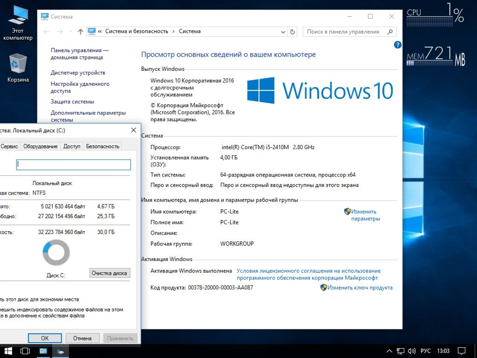Switch to the Доступ tab
This screenshot has height=358, width=477.
click(72, 147)
